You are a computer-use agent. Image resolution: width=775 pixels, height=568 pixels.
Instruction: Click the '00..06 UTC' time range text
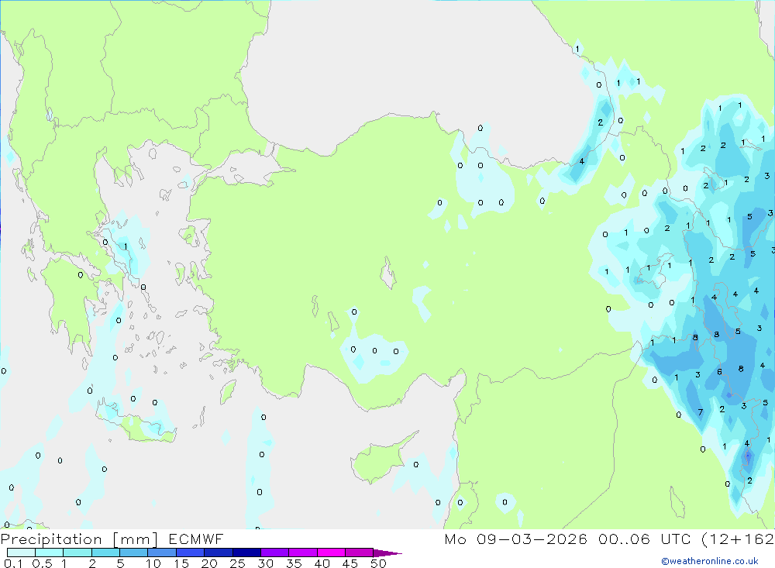point(644,539)
